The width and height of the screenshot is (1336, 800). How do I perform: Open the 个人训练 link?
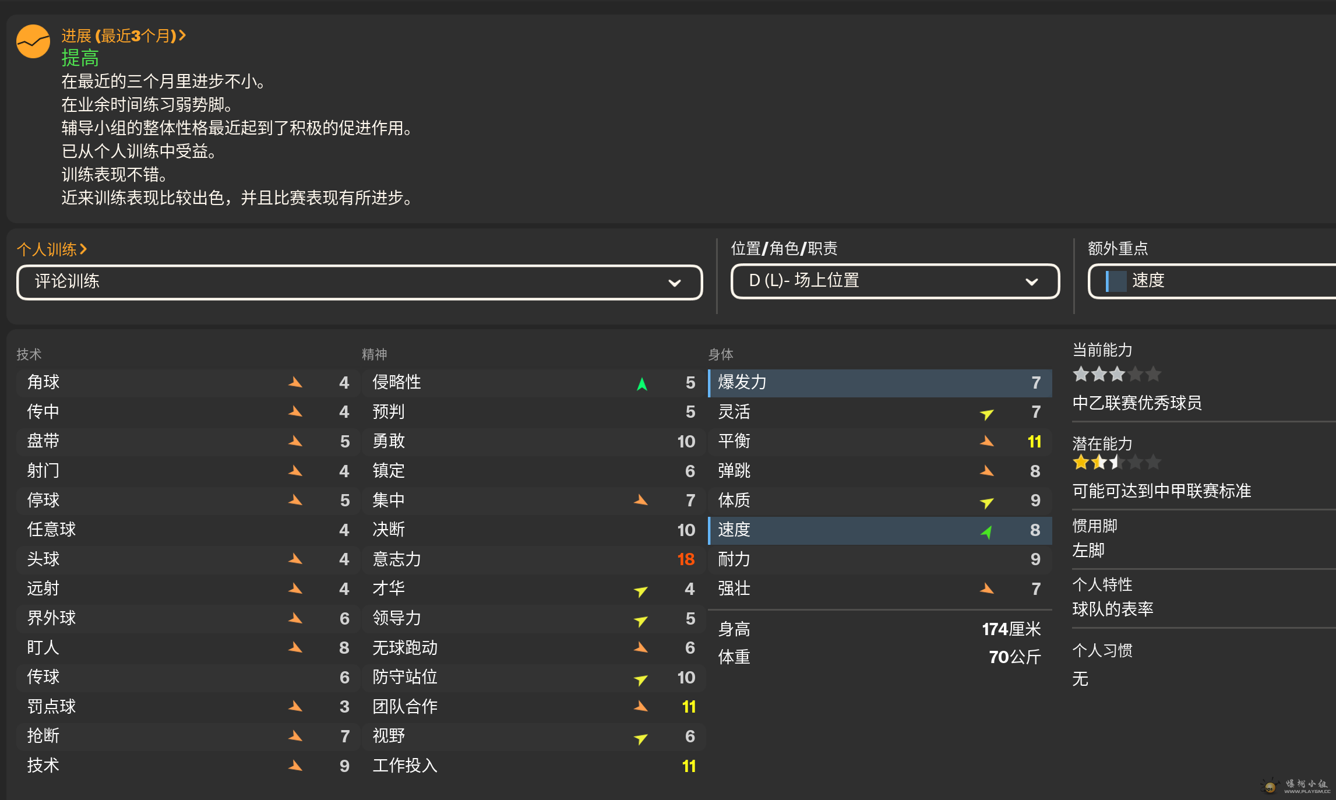tap(52, 249)
